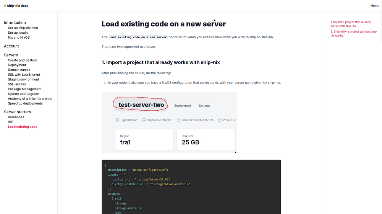Click the Settings tab in the embedded screenshot
The image size is (382, 214).
204,106
